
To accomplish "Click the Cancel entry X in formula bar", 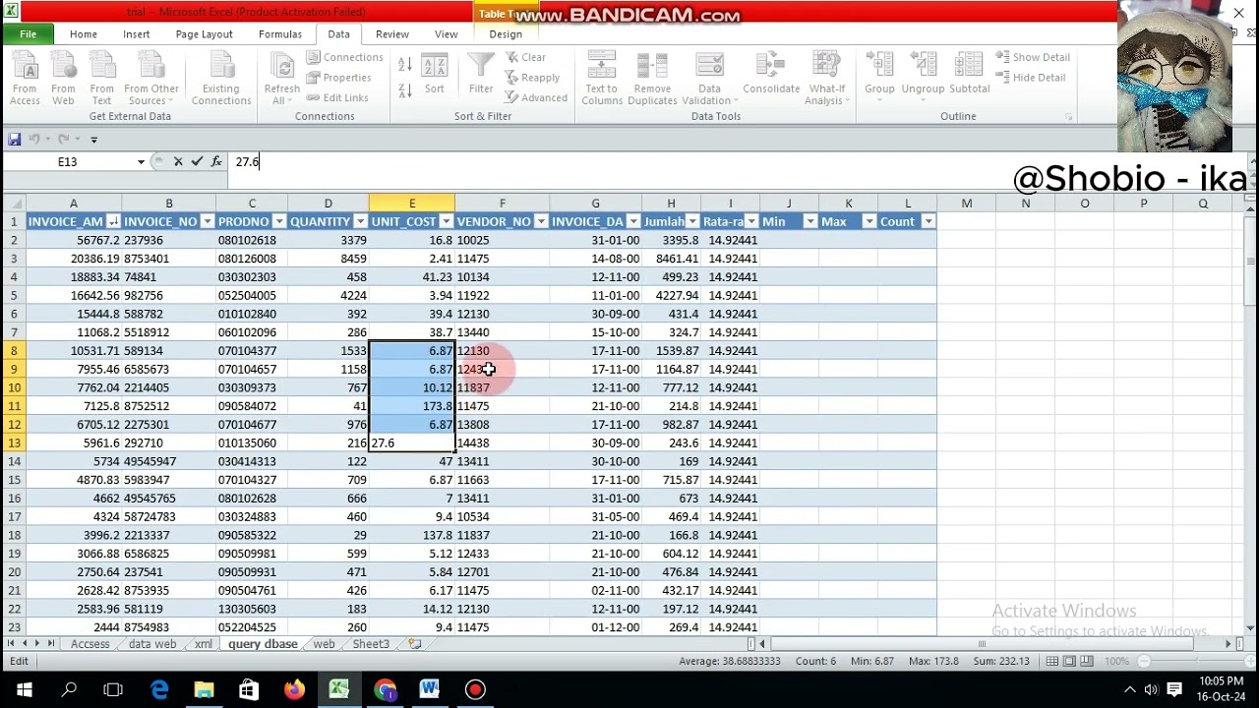I will pyautogui.click(x=178, y=162).
